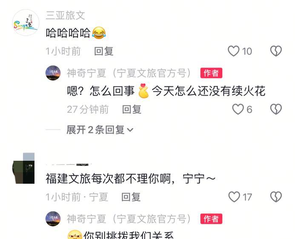Image resolution: width=295 pixels, height=239 pixels.
Task: Dislike the 三亚旅文 哈哈哈哈 comment
Action: click(276, 51)
